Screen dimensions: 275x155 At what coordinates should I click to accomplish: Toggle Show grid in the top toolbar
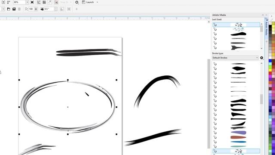[x=44, y=2]
